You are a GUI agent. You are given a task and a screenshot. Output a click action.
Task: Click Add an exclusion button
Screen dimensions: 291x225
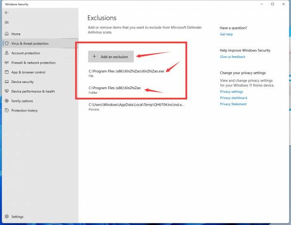point(111,57)
